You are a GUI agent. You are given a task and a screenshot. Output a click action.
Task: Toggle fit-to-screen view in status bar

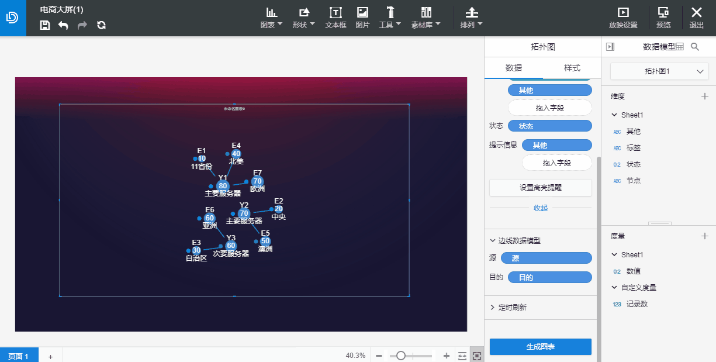(x=477, y=356)
